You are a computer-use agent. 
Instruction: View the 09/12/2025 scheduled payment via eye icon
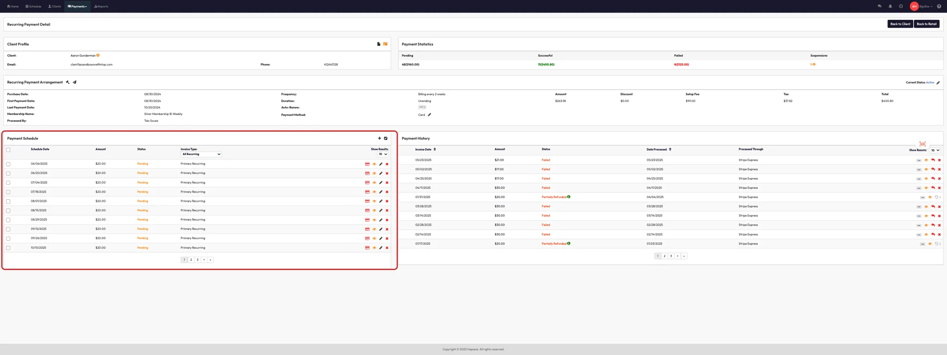[374, 229]
